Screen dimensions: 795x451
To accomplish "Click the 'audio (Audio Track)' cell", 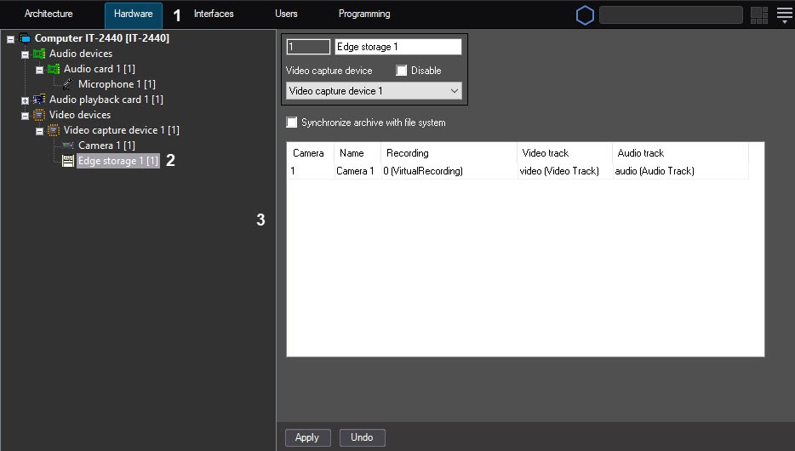I will pyautogui.click(x=680, y=171).
